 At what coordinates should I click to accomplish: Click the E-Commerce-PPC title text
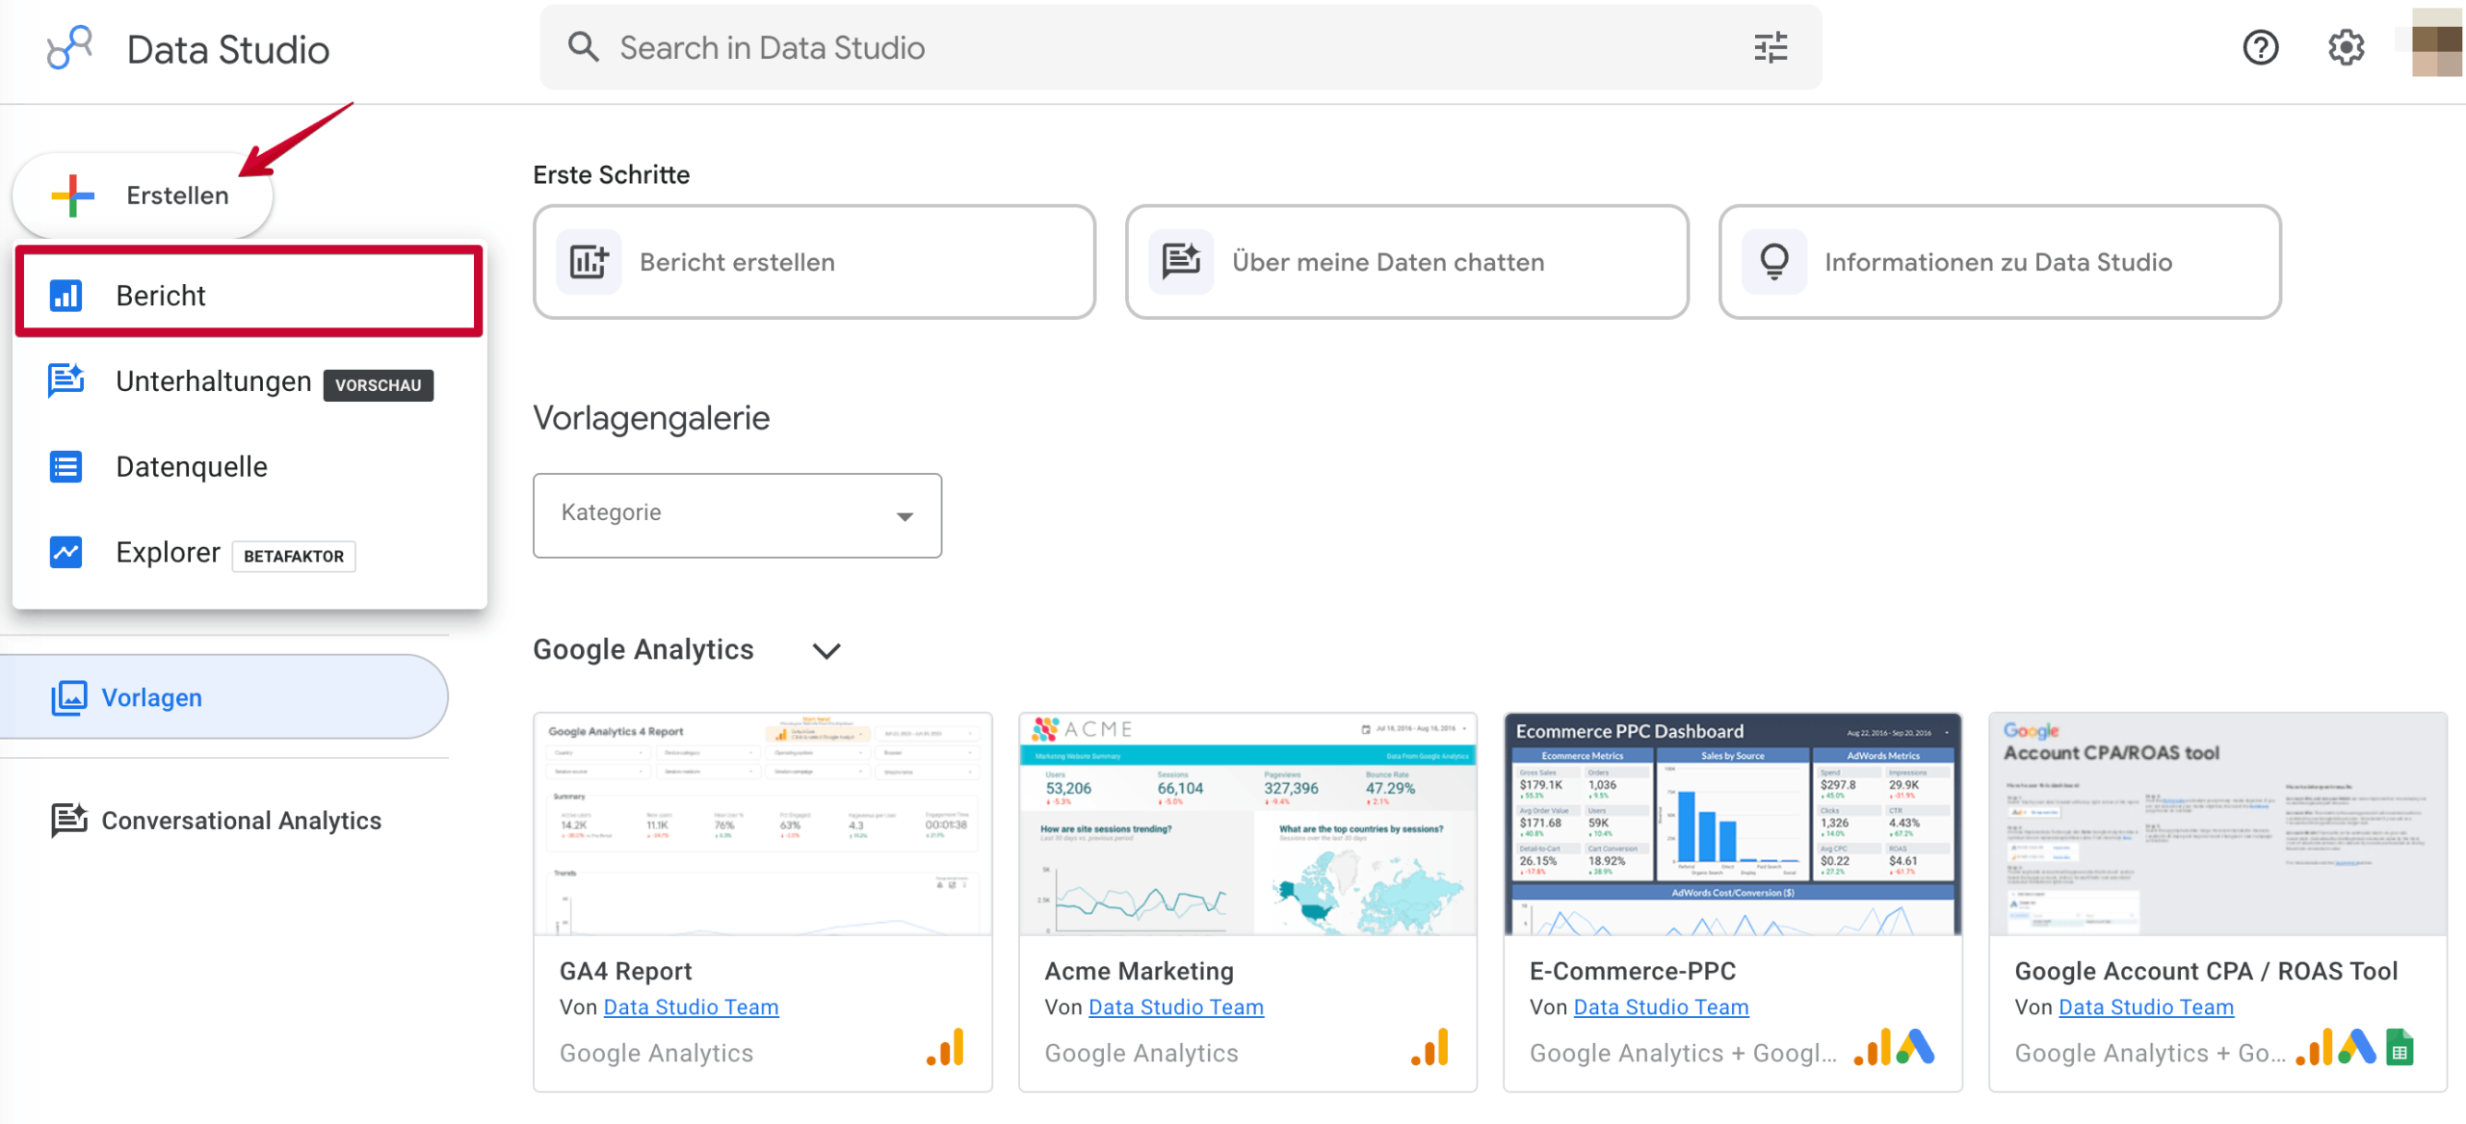[1633, 971]
